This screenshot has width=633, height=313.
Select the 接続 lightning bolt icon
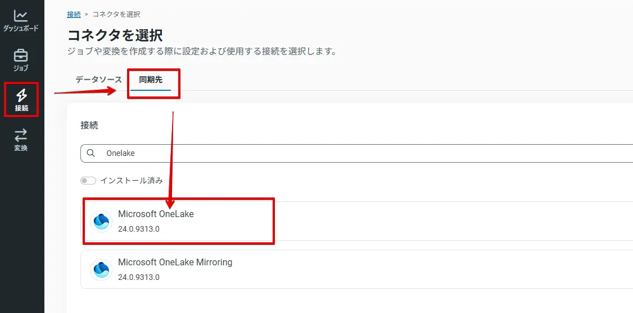click(21, 95)
